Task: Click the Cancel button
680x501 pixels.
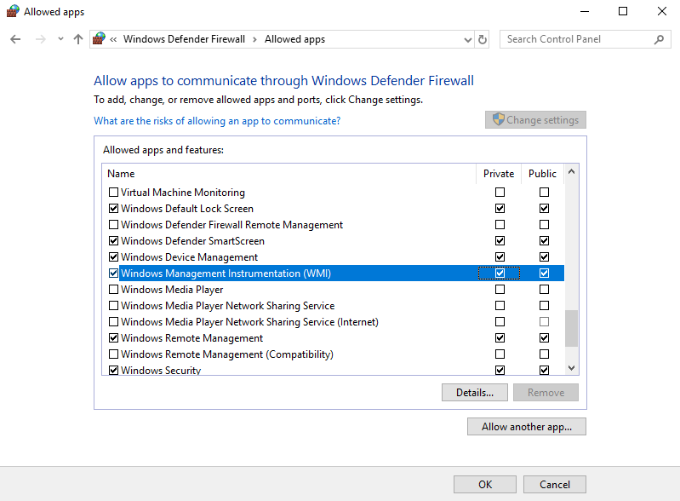Action: pyautogui.click(x=555, y=485)
